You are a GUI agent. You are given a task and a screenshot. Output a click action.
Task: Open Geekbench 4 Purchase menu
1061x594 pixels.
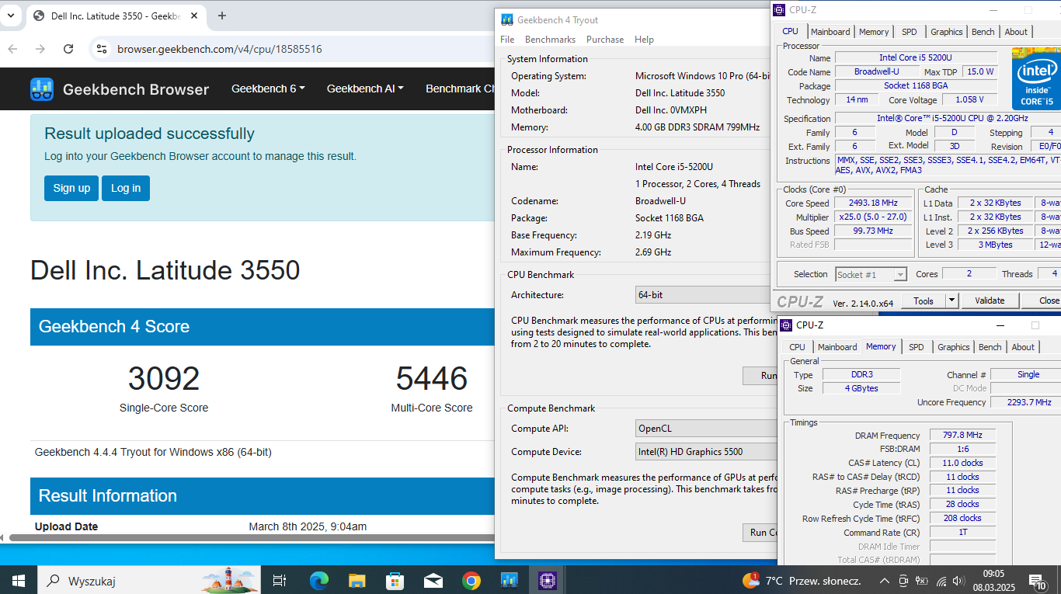click(605, 40)
